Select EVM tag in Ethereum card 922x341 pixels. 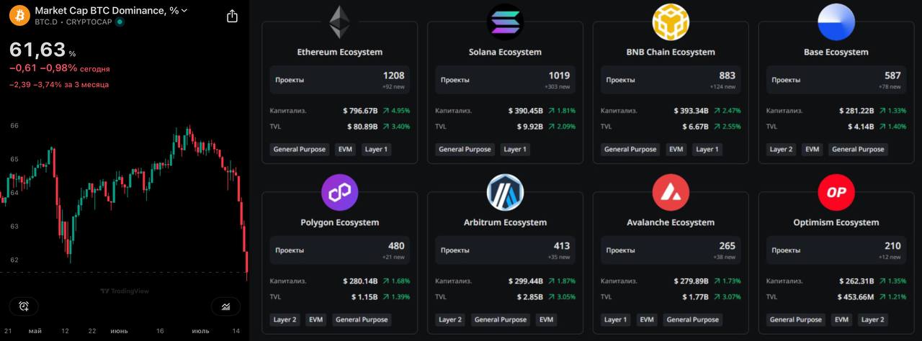click(x=345, y=150)
